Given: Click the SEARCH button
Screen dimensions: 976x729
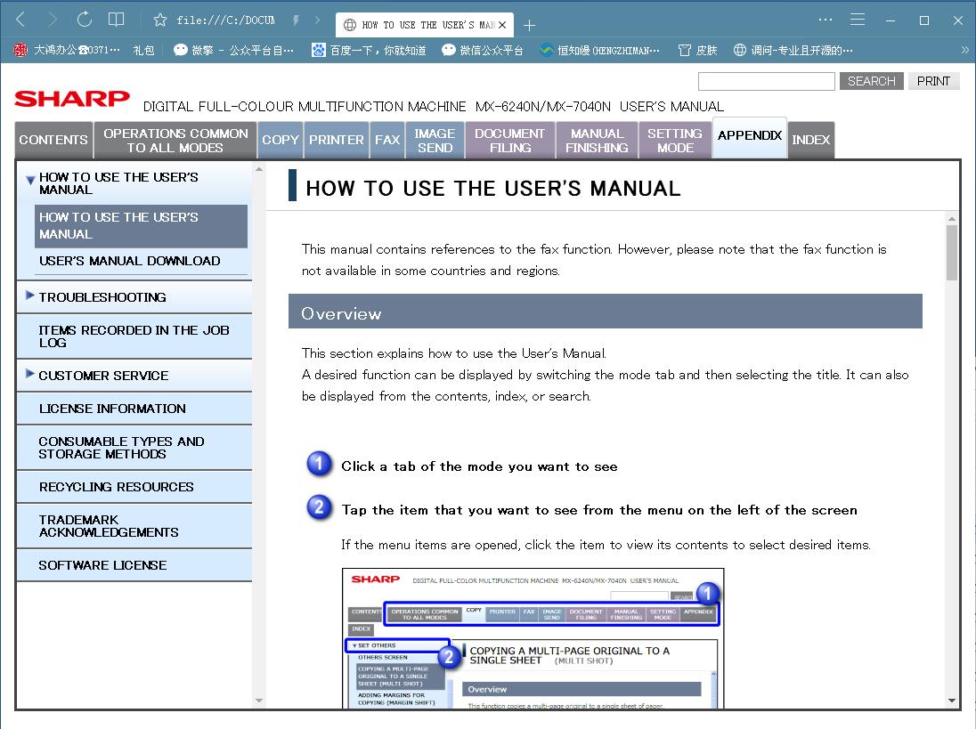Looking at the screenshot, I should click(x=872, y=82).
